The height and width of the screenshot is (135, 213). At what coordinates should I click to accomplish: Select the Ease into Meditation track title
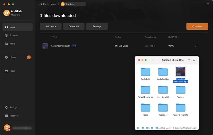61,46
